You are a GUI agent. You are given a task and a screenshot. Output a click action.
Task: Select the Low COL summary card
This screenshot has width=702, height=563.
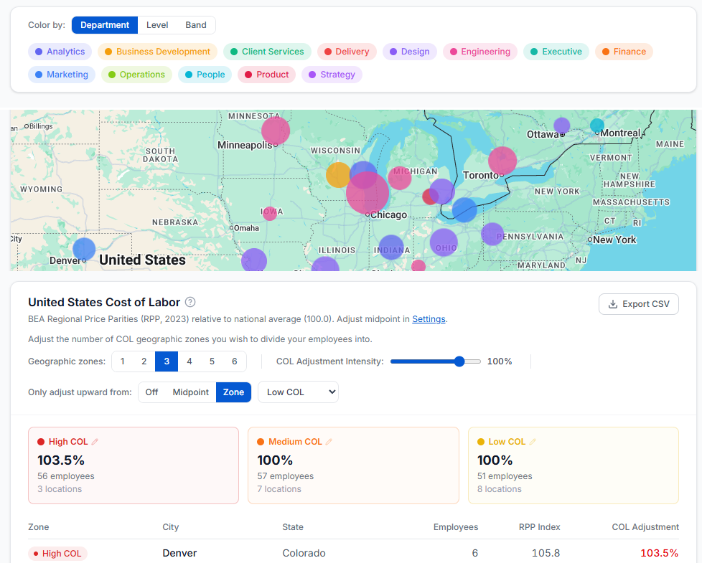[x=574, y=465]
